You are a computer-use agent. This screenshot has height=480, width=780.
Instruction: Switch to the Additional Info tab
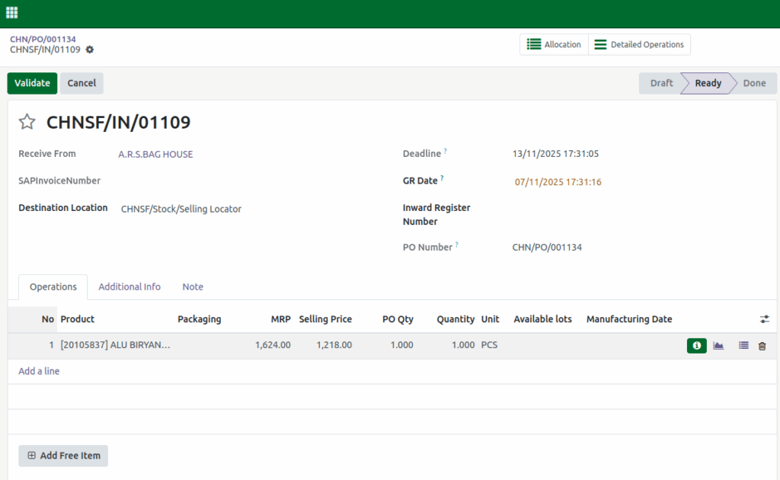tap(129, 286)
